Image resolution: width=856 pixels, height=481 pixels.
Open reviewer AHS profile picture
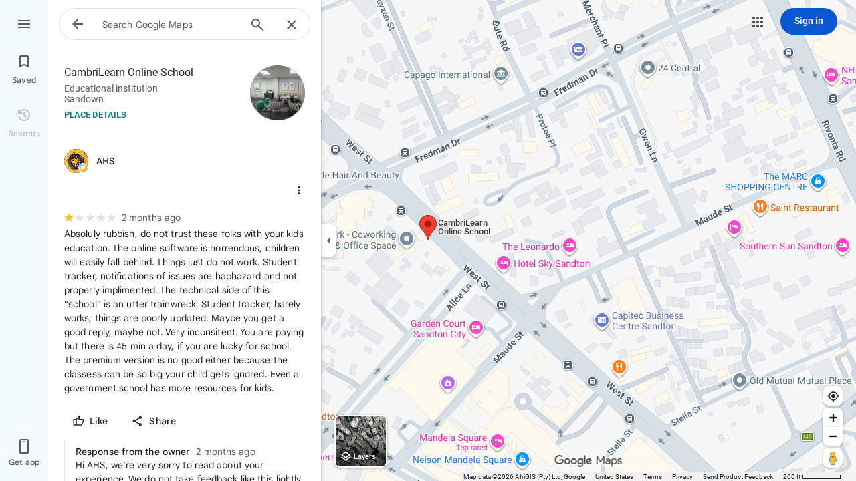(76, 161)
